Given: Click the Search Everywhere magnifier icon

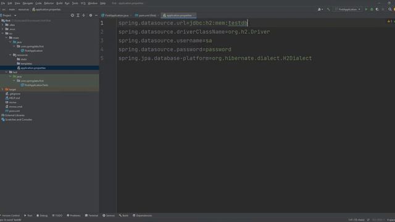Looking at the screenshot, I should click(x=389, y=9).
